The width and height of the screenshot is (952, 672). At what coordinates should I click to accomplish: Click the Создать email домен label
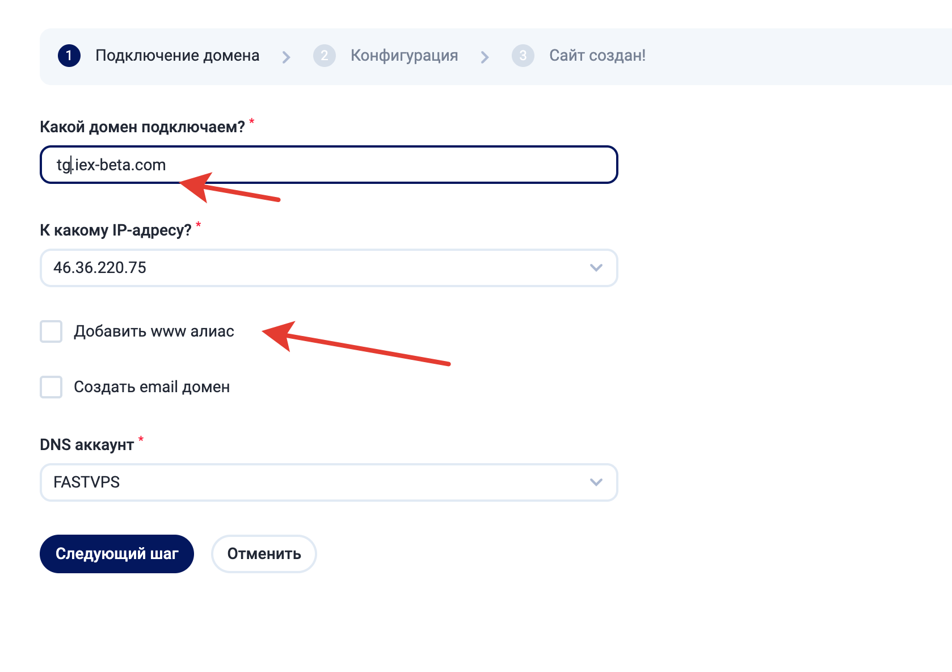151,387
